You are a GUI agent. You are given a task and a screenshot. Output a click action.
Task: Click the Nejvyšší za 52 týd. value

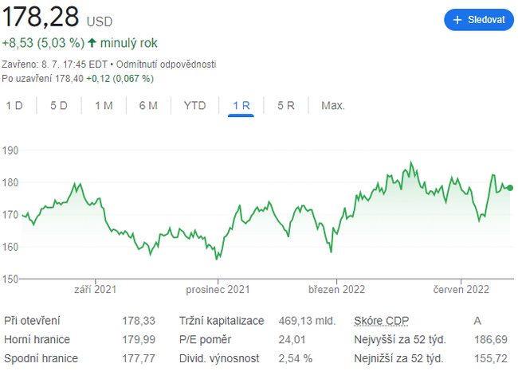point(498,340)
